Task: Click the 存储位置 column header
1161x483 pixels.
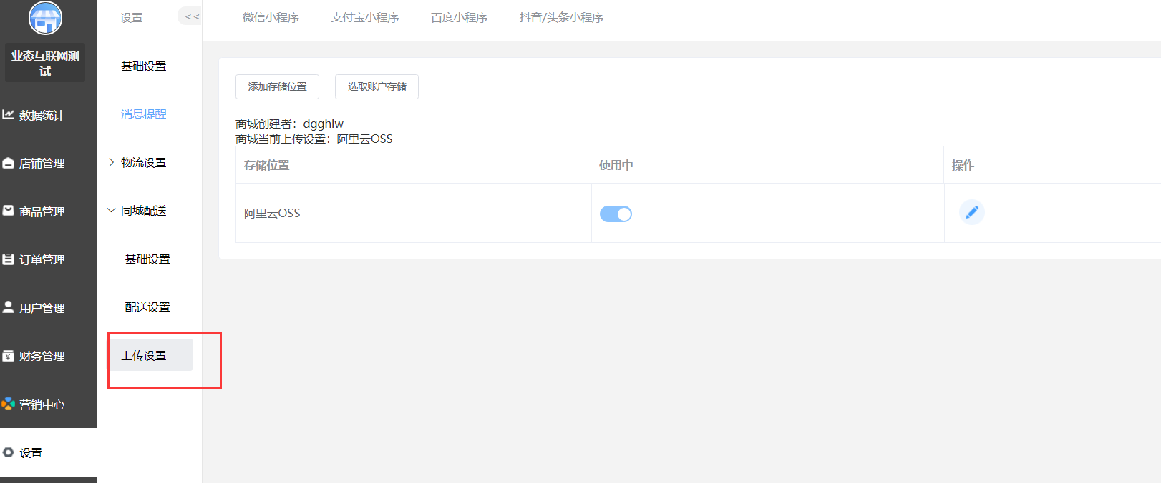Action: (x=266, y=165)
